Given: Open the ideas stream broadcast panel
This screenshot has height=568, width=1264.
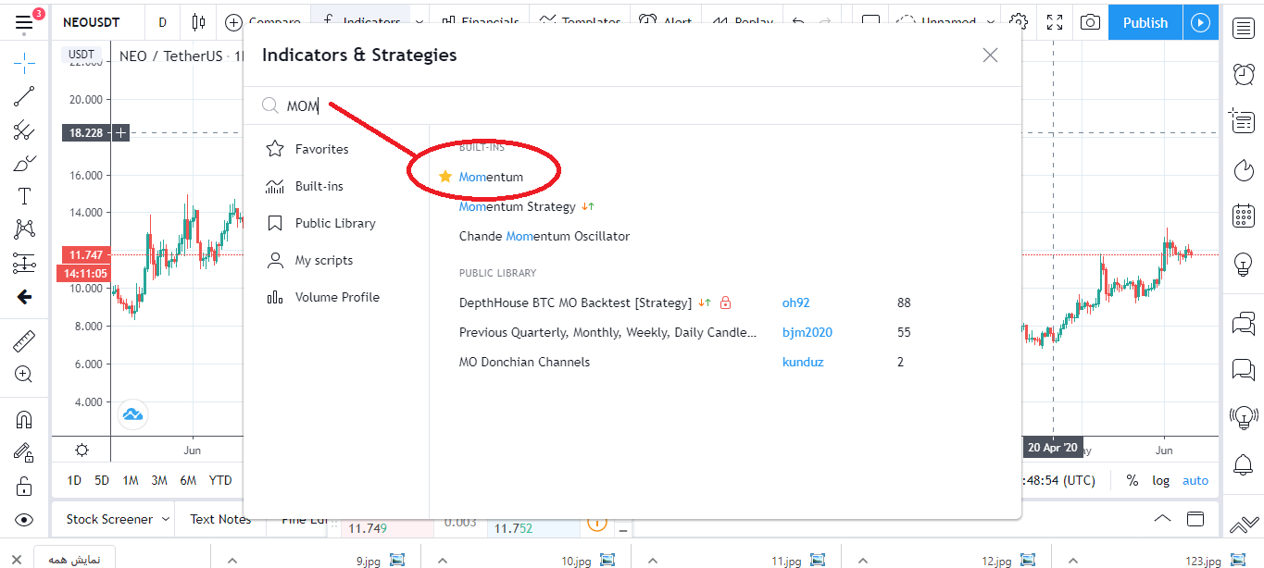Looking at the screenshot, I should (x=1243, y=417).
